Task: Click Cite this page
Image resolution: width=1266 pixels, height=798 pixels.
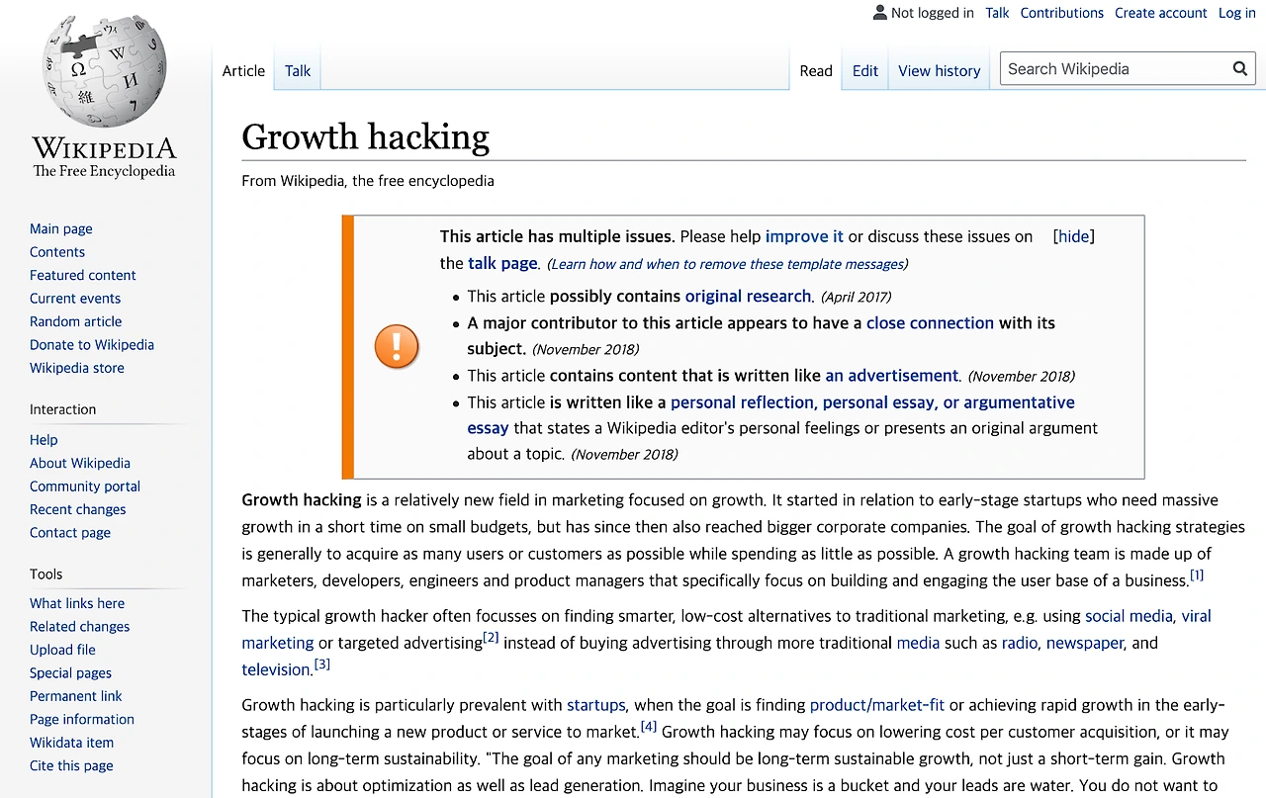Action: [x=71, y=765]
